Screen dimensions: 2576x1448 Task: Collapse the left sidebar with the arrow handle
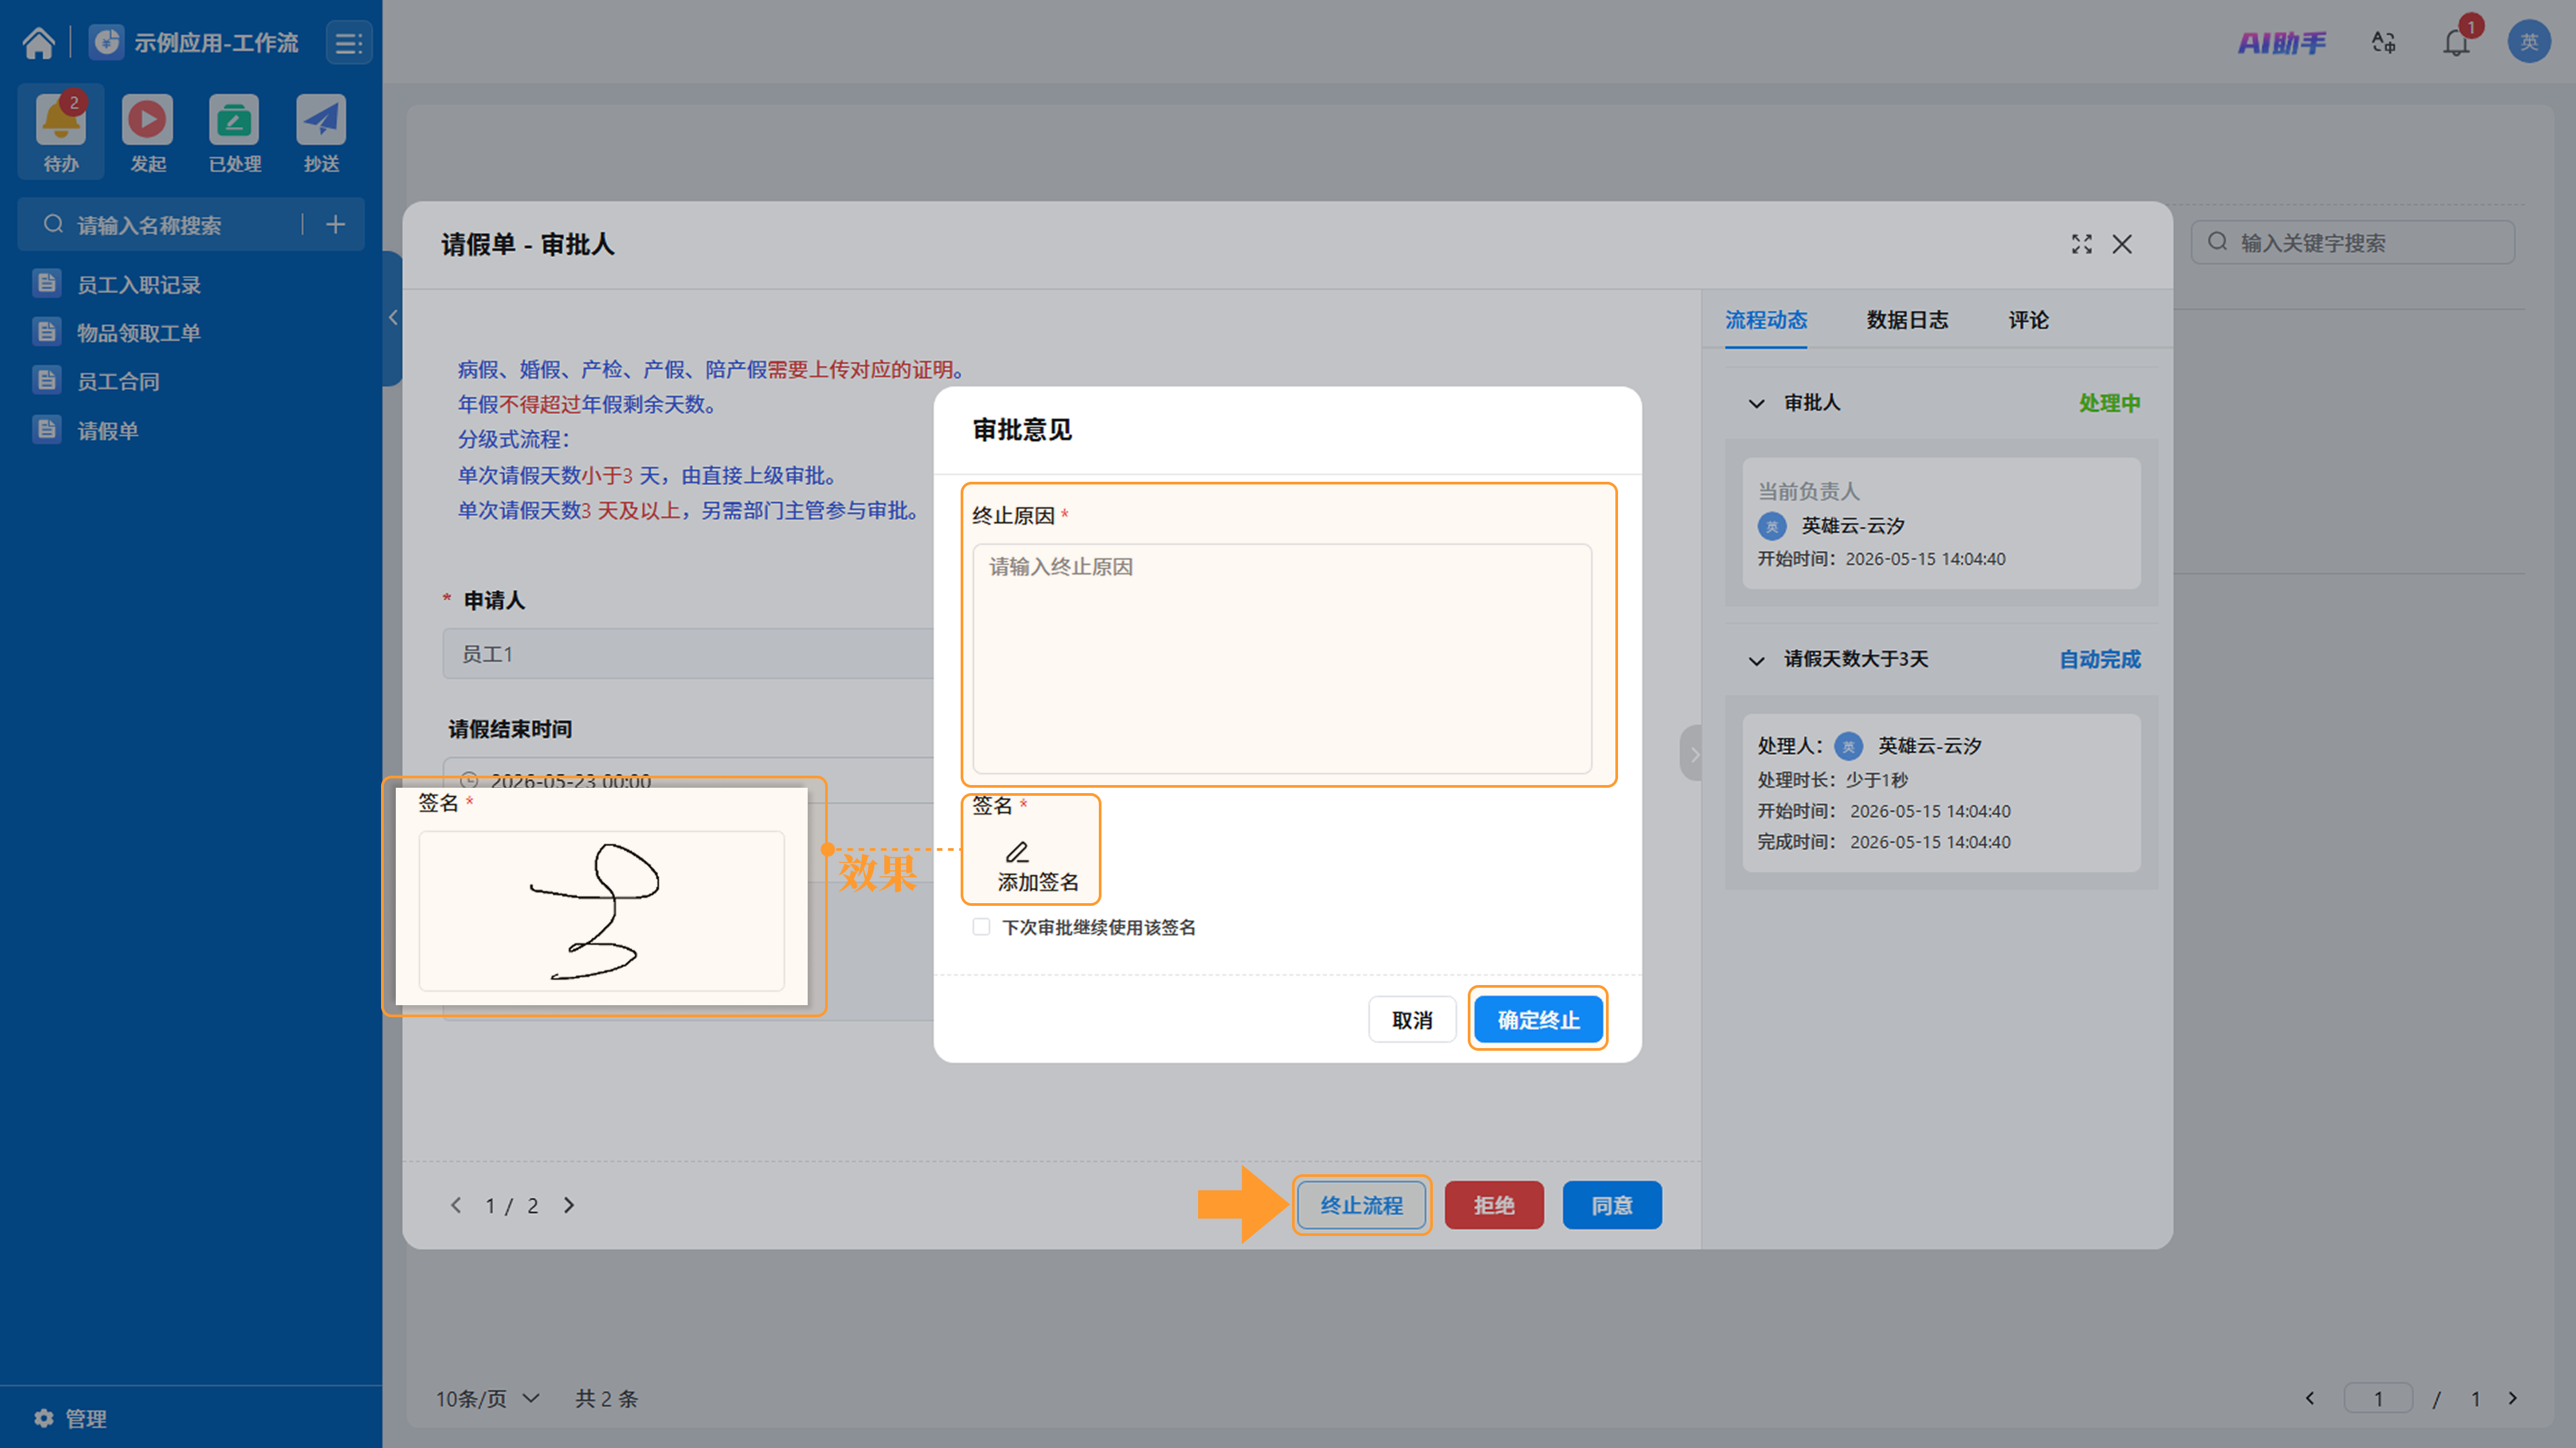coord(393,318)
